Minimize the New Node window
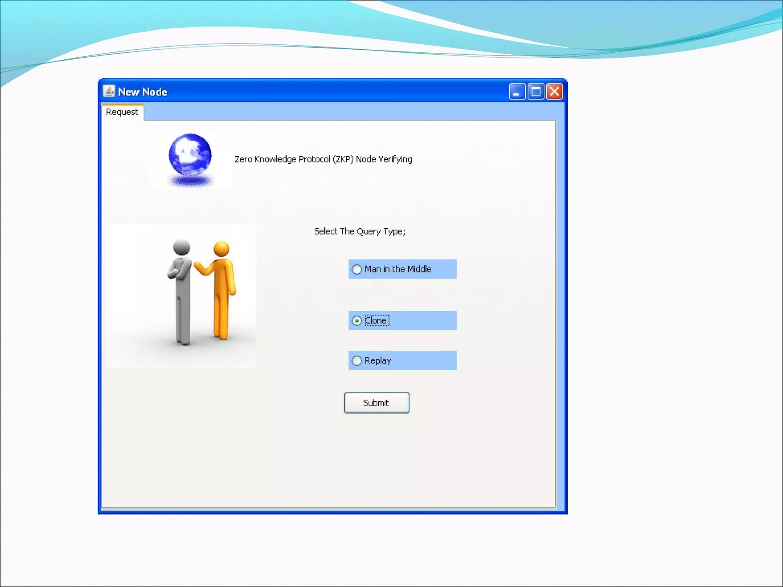Viewport: 783px width, 587px height. point(517,91)
